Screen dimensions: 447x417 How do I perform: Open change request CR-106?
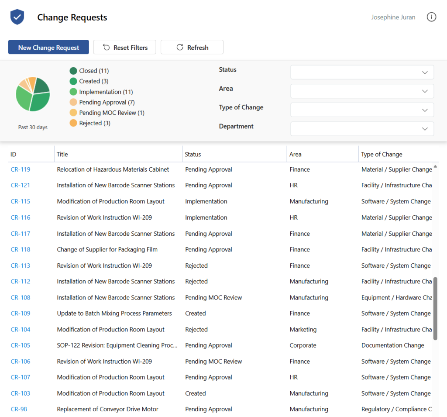click(x=21, y=362)
